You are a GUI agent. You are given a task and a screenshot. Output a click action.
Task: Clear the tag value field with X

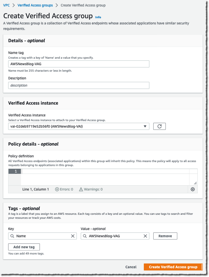[145, 236]
